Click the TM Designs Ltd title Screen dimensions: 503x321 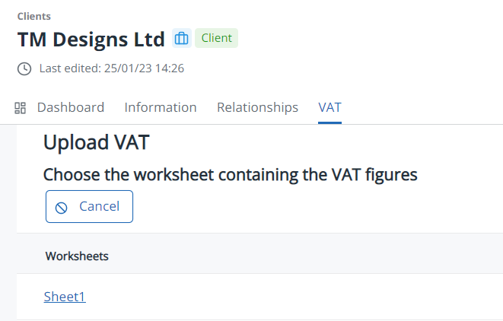coord(91,39)
